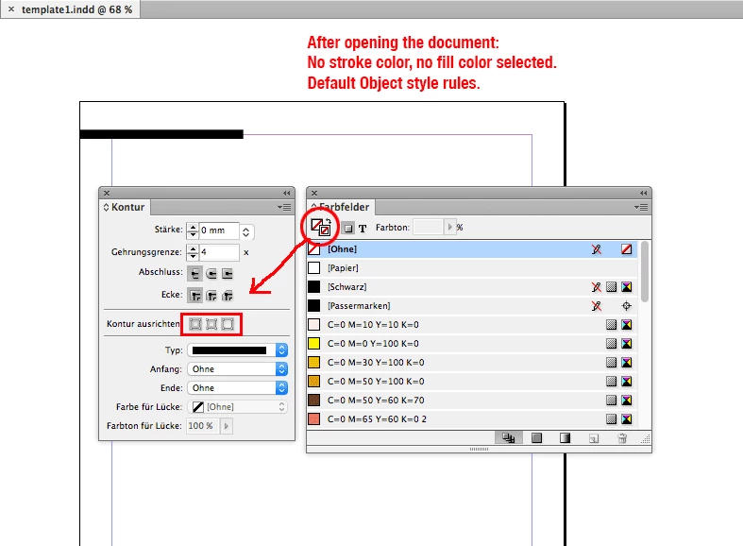
Task: Select C=0 M=10 Y=10 K=0 swatch
Action: (x=472, y=325)
